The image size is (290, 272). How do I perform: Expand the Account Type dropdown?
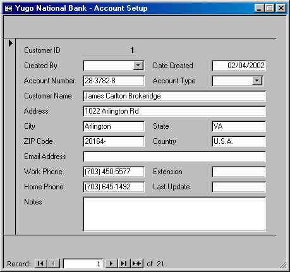point(257,81)
